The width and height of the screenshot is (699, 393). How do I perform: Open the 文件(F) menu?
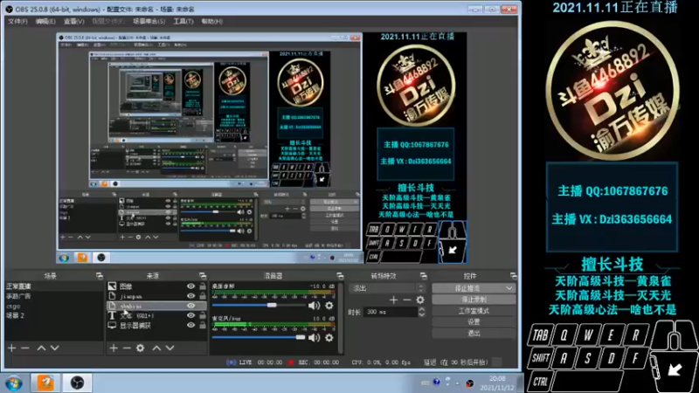click(x=17, y=21)
